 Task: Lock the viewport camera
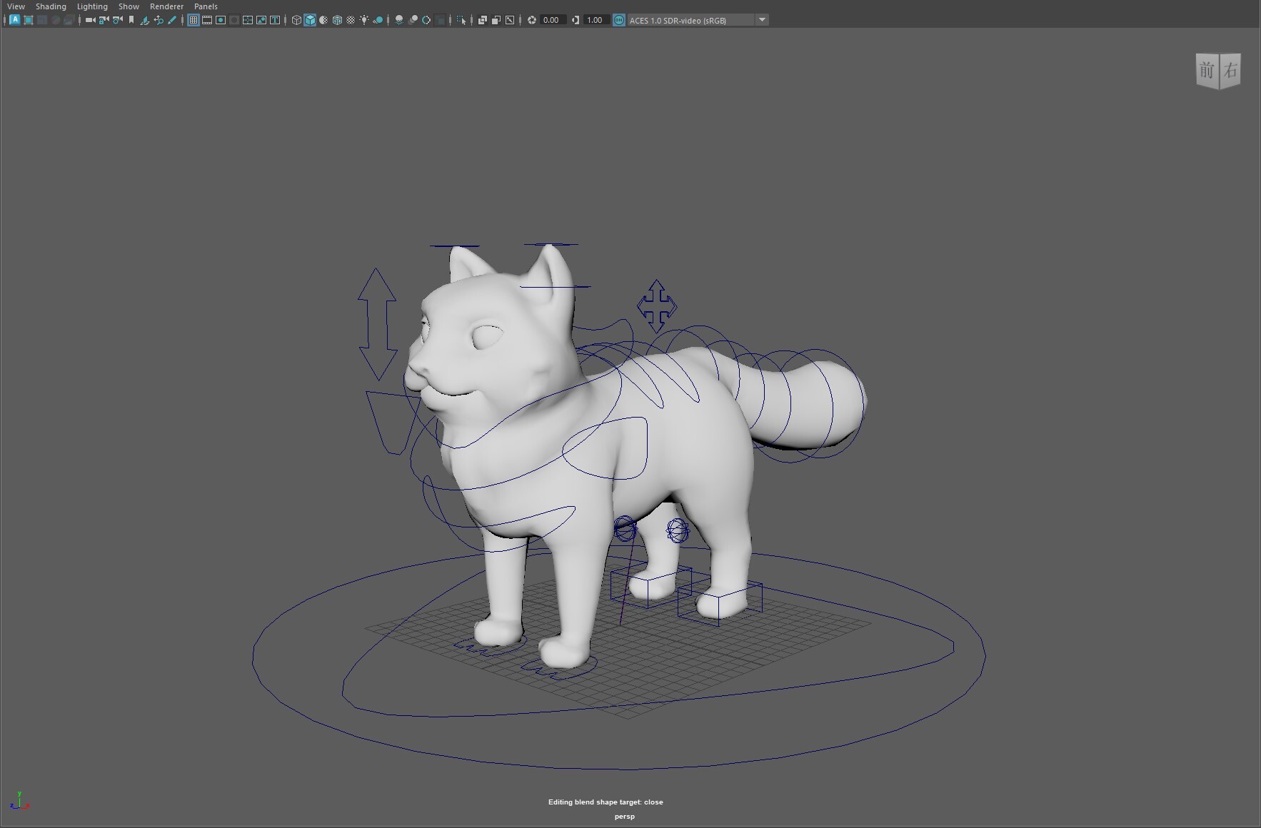coord(102,19)
